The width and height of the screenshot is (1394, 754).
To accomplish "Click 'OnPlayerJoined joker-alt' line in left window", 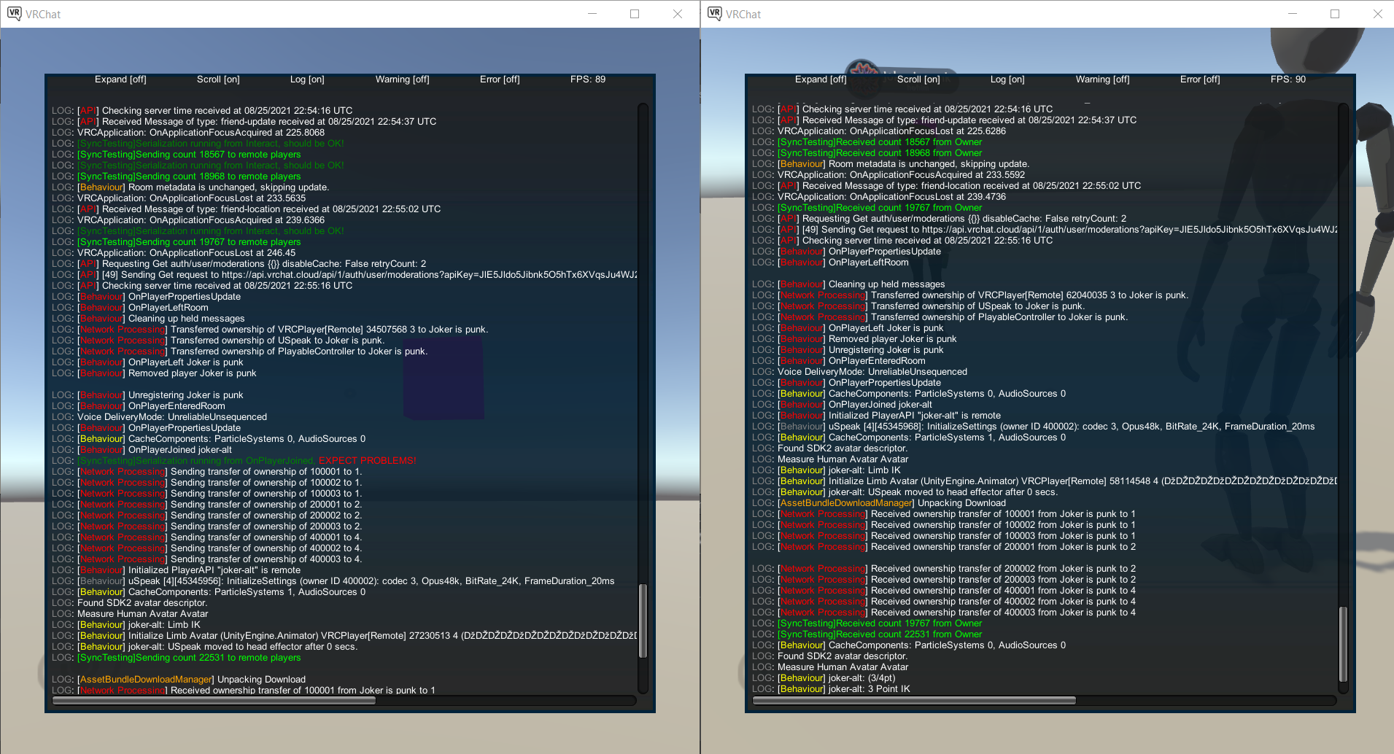I will (x=142, y=450).
